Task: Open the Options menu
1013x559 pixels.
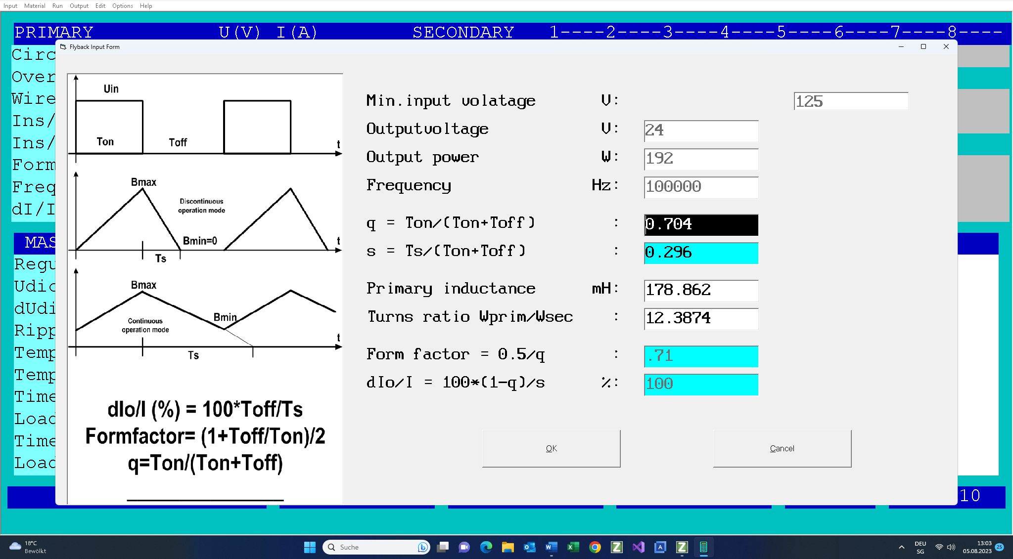Action: point(122,6)
